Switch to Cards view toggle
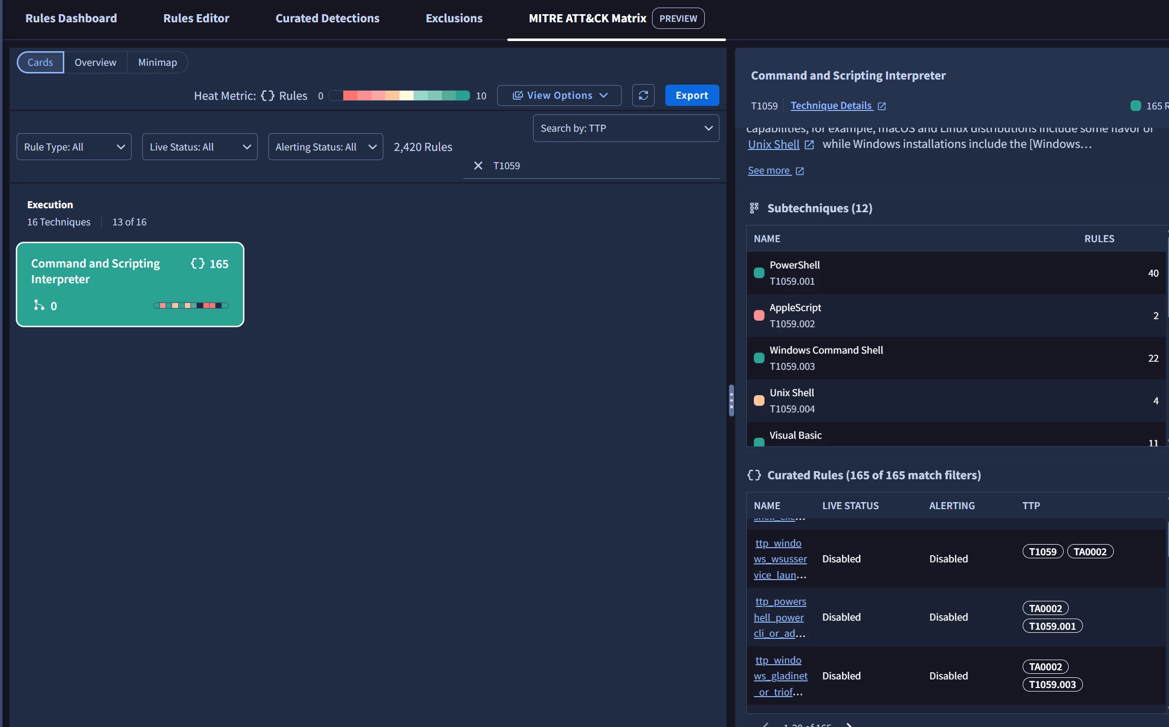 [41, 62]
